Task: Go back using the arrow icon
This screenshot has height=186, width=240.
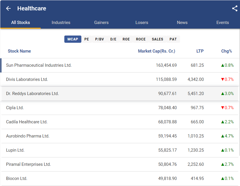Action: [x=8, y=8]
